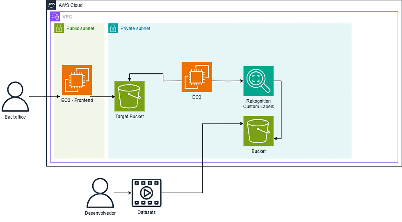Click the AWS Cloud logo icon
The height and width of the screenshot is (222, 402).
pos(51,5)
